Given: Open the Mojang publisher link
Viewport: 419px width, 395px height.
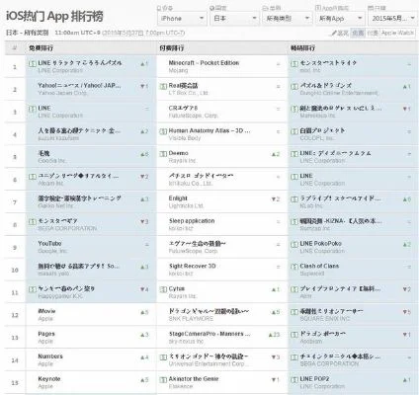Looking at the screenshot, I should 178,70.
